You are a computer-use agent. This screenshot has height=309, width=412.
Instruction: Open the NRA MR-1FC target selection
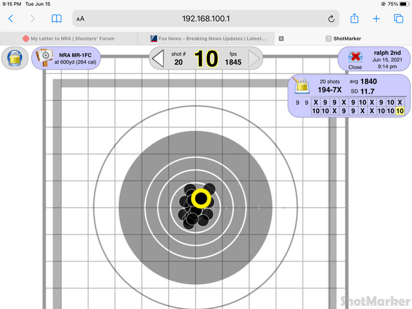(66, 59)
